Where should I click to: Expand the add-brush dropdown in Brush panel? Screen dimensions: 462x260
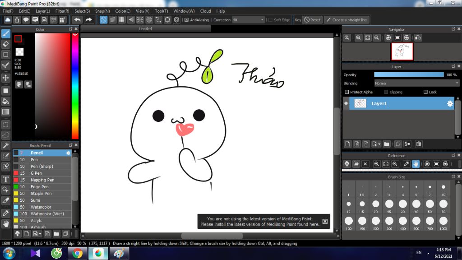tap(40, 234)
